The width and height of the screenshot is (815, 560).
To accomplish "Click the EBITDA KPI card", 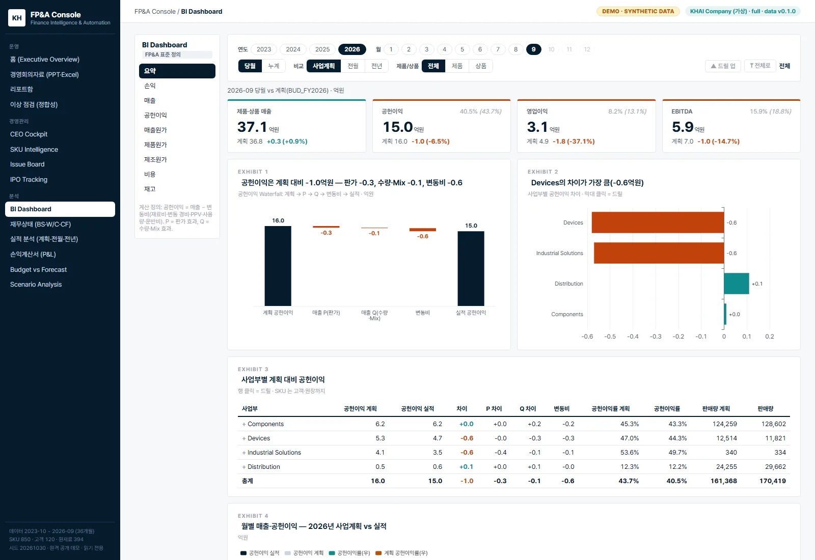I will (731, 126).
